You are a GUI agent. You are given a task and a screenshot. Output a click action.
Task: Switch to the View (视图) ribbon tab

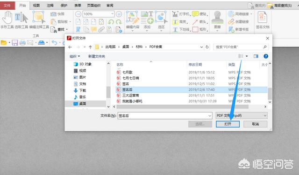pos(36,6)
